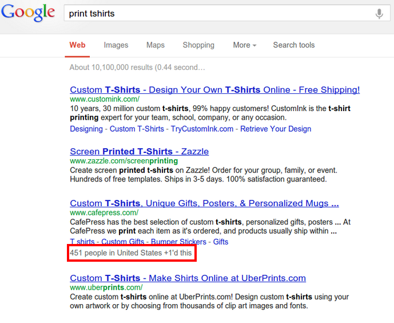The width and height of the screenshot is (394, 323).
Task: Follow the Designing sitelink under CustomInk
Action: coord(86,129)
